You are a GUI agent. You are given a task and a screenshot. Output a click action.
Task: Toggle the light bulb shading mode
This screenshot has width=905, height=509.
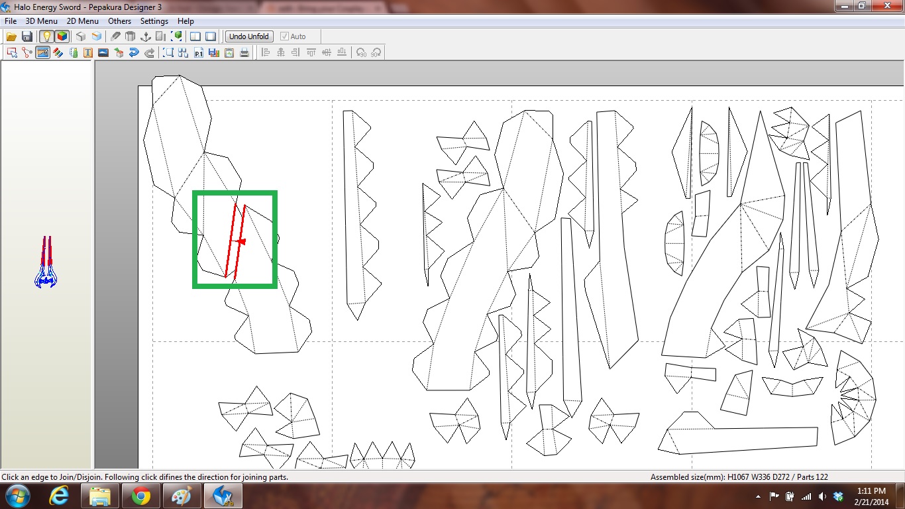point(46,36)
